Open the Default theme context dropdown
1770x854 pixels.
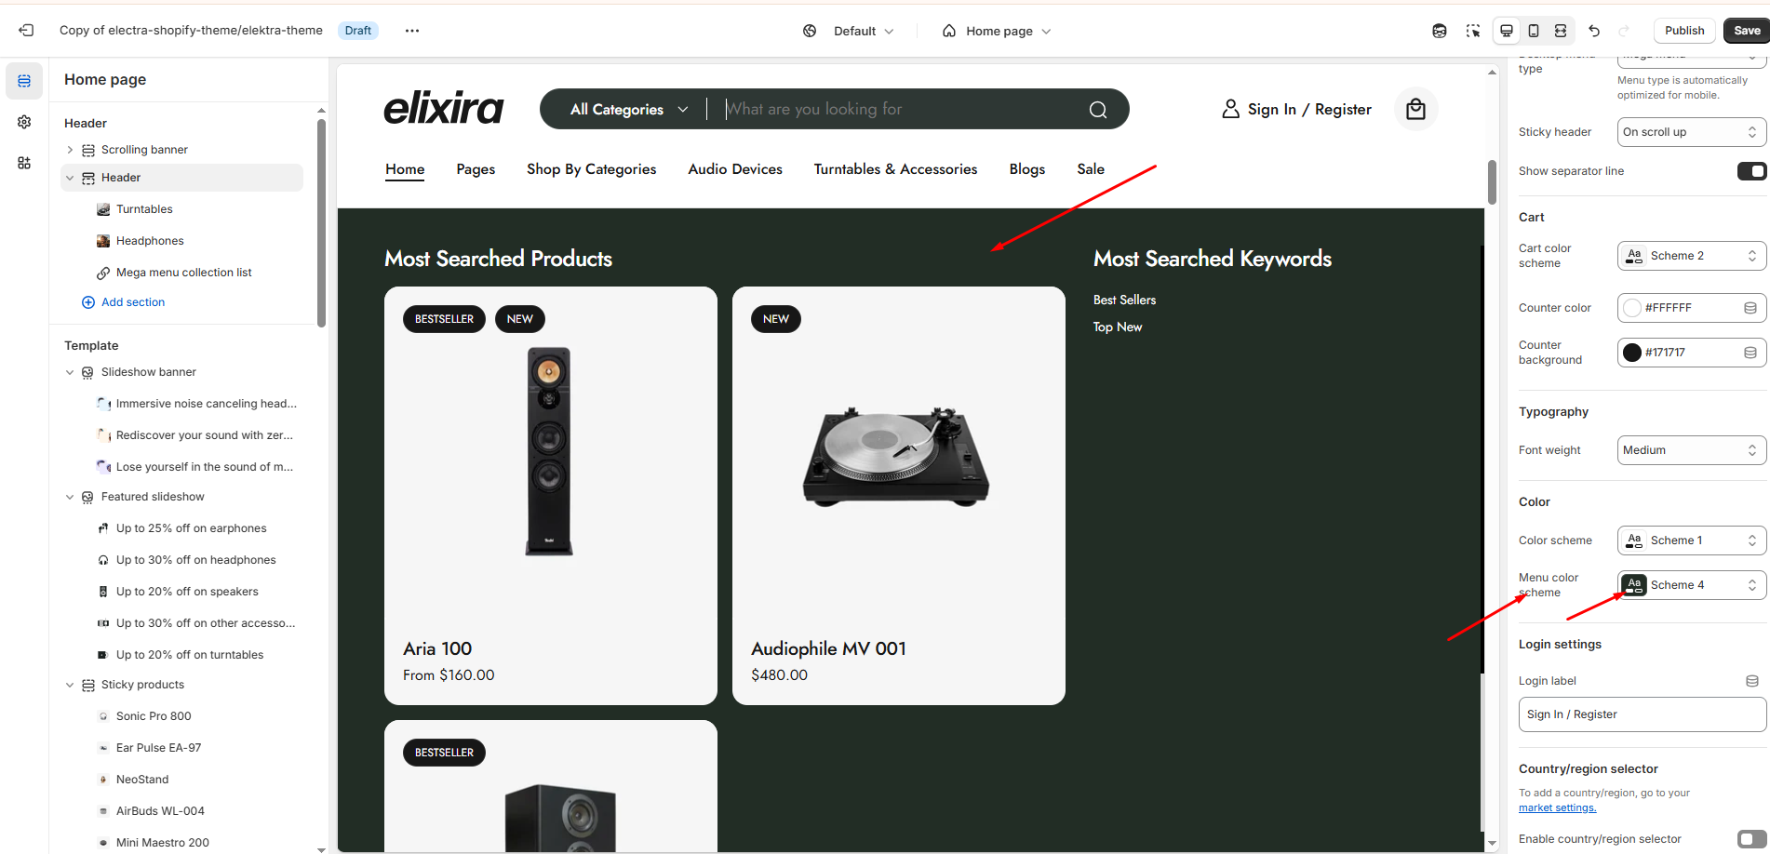(848, 31)
